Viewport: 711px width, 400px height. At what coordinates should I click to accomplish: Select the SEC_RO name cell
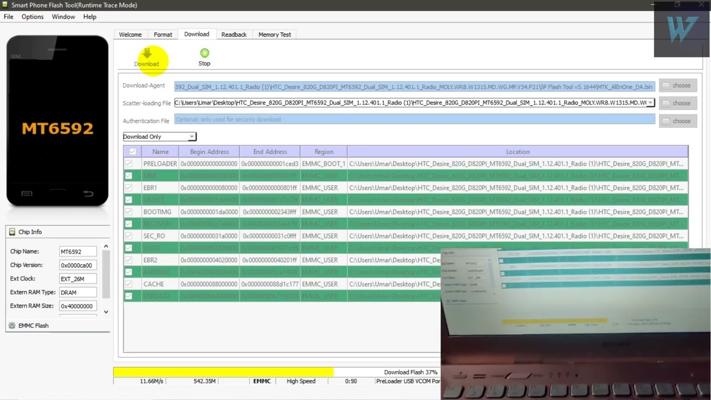(160, 236)
